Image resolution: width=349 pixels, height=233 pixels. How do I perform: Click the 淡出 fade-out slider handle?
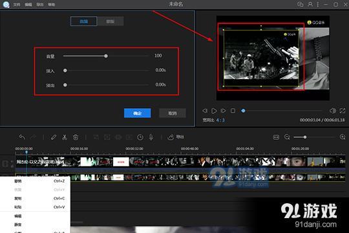click(65, 85)
